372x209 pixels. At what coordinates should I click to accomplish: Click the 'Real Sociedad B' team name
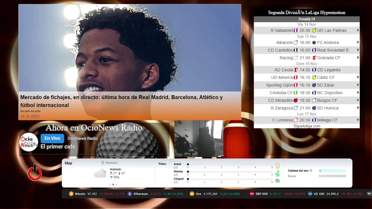click(333, 50)
